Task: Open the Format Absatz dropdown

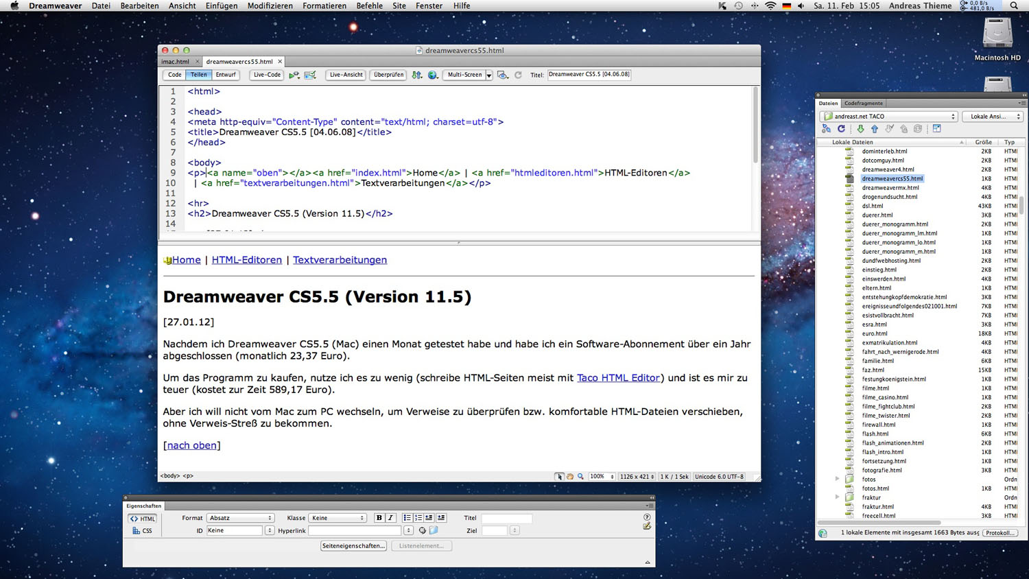Action: 240,518
